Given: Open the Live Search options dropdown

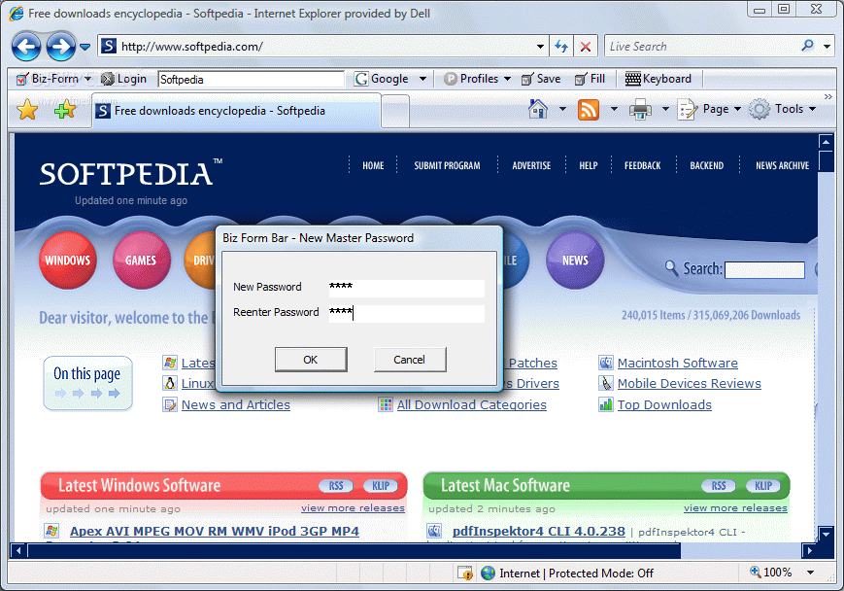Looking at the screenshot, I should 827,47.
